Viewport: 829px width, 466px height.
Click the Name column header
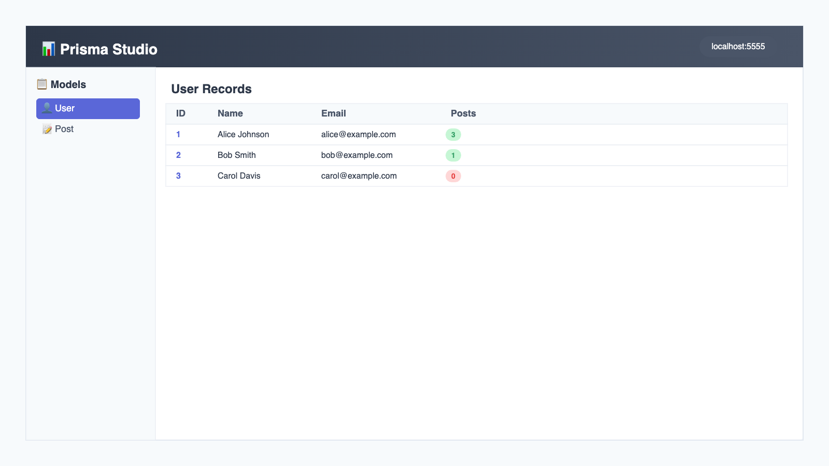pyautogui.click(x=230, y=113)
